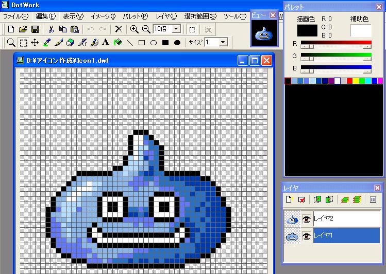Click the grayed deselect icon in top toolbar
386x274 pixels.
[208, 30]
